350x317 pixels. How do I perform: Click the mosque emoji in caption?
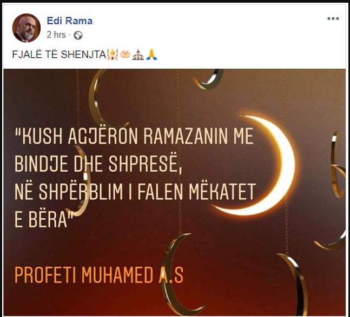tap(113, 55)
